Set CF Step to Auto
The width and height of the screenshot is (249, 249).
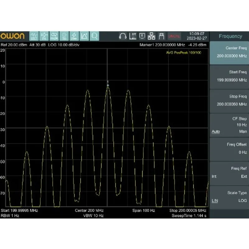(215, 132)
